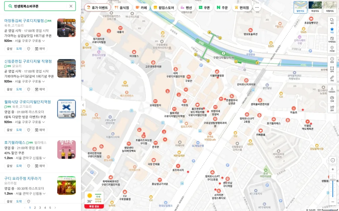
Task: Expand address dropdown for 구디 요리주점 지푸라기
Action: pos(44,193)
